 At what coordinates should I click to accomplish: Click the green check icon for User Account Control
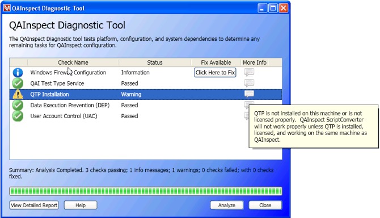click(18, 116)
